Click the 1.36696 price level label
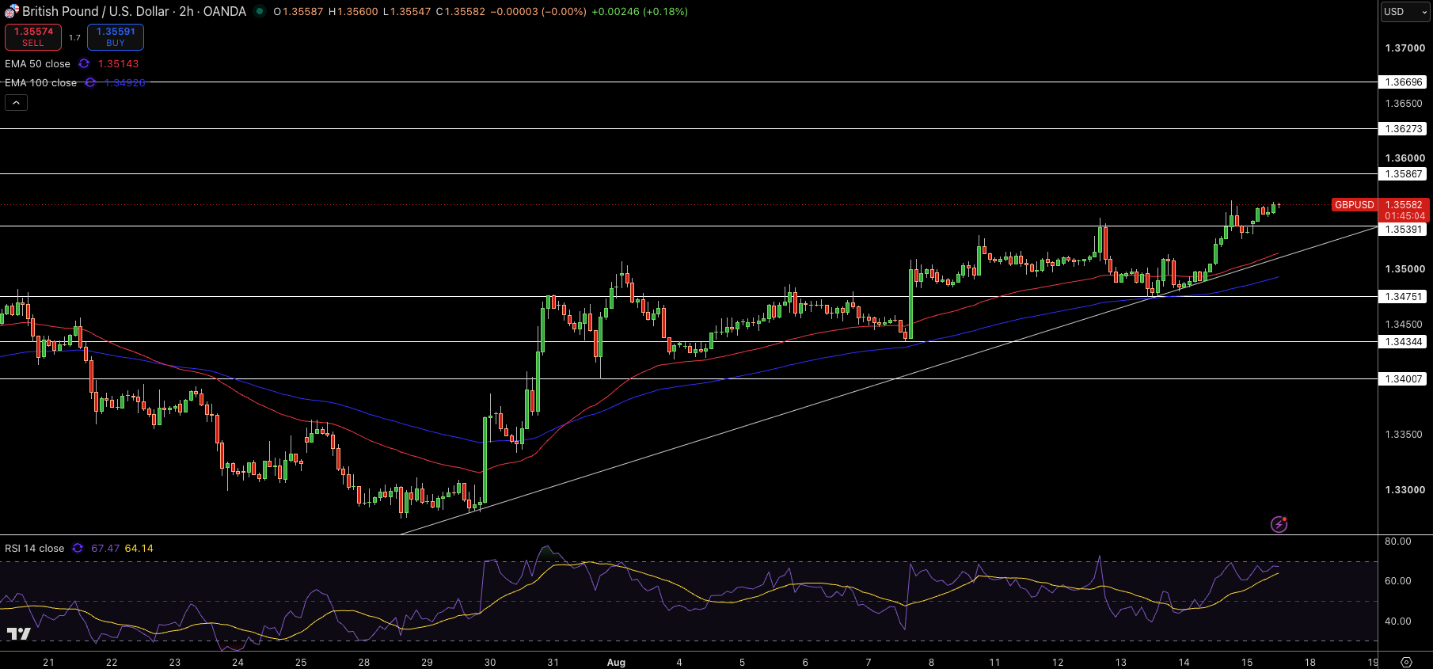Screen dimensions: 1433x669 pyautogui.click(x=1404, y=82)
